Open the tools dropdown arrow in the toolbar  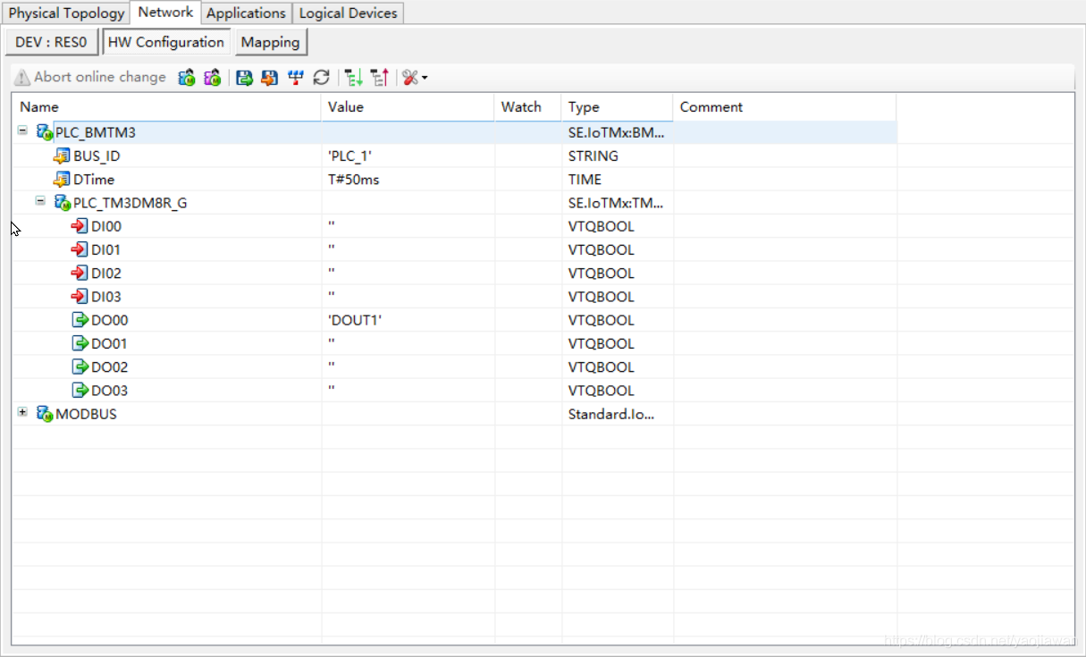pyautogui.click(x=425, y=79)
